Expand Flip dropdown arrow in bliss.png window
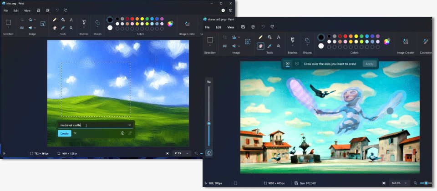Image resolution: width=437 pixels, height=191 pixels. tap(35, 28)
